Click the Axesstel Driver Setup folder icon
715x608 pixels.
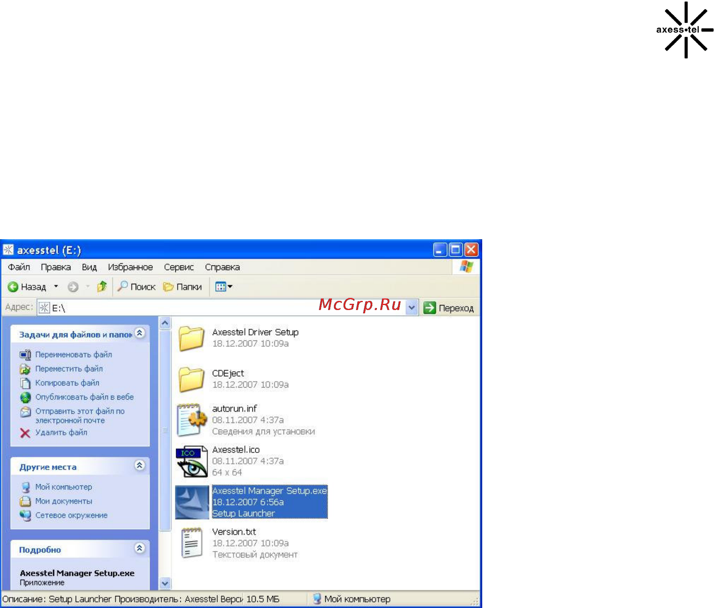pyautogui.click(x=191, y=338)
